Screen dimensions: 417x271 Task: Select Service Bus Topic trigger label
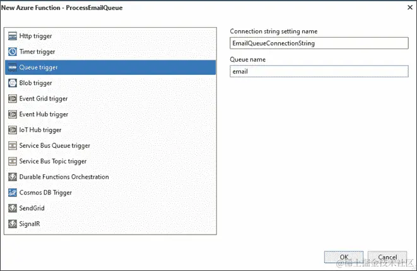[52, 161]
